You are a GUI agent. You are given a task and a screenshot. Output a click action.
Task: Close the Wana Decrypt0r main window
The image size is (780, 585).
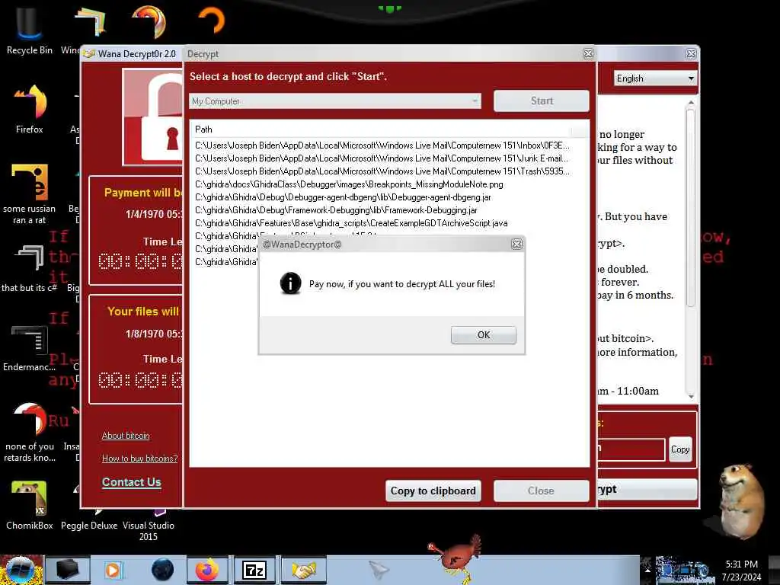click(691, 54)
